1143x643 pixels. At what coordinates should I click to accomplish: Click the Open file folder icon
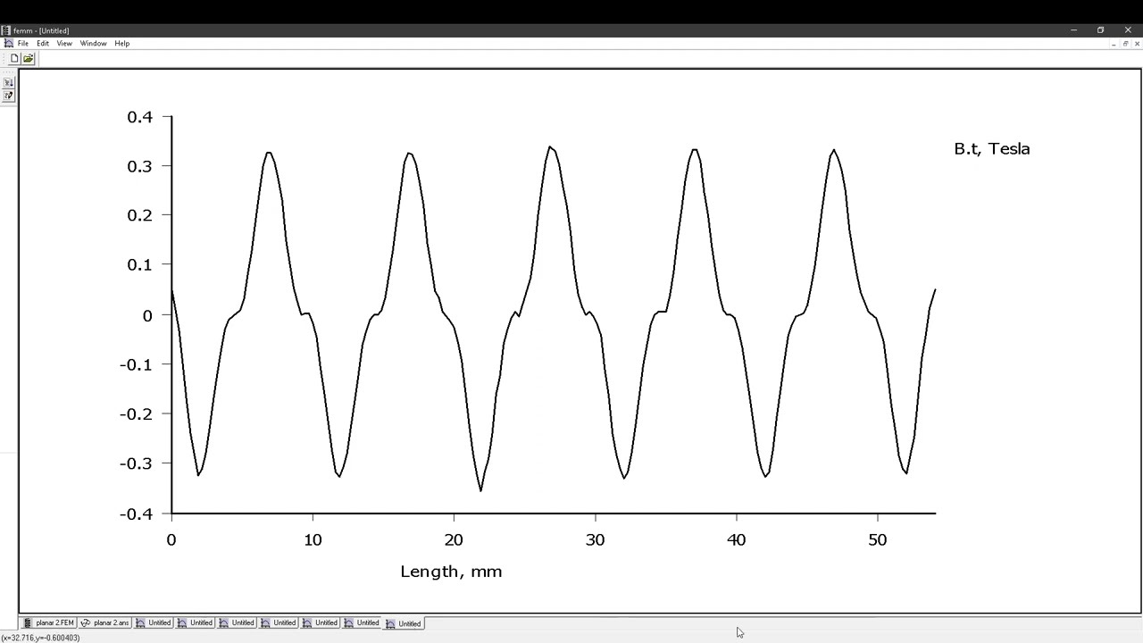[x=29, y=59]
